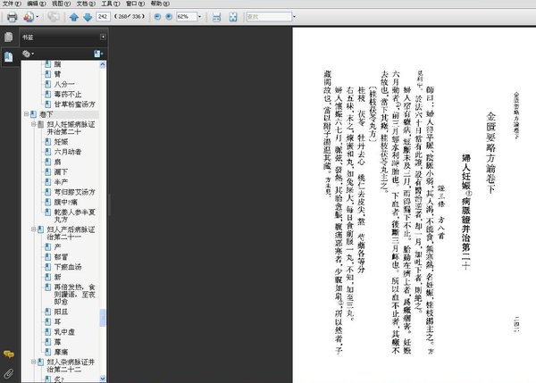Select the 芎归胶艾汤方 bookmark
The width and height of the screenshot is (536, 383).
coord(74,192)
